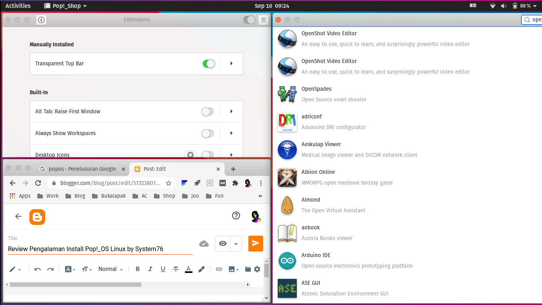Preview the blog post with the eye icon
This screenshot has width=542, height=305.
coord(223,244)
